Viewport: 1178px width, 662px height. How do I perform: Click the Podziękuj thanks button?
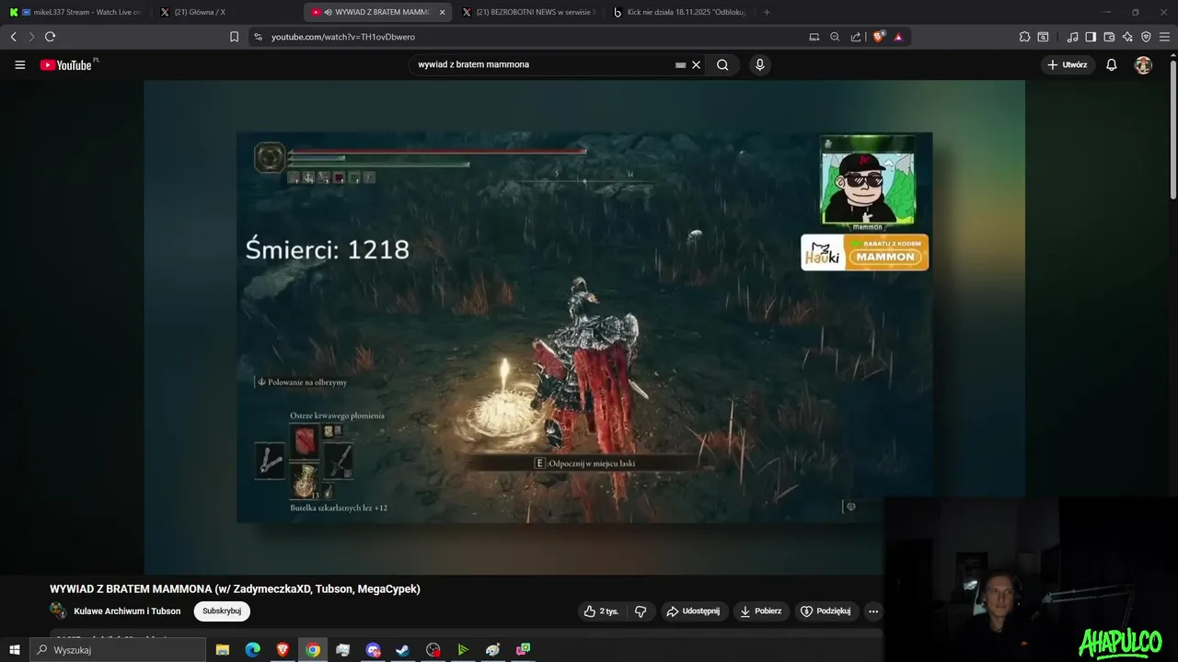826,611
